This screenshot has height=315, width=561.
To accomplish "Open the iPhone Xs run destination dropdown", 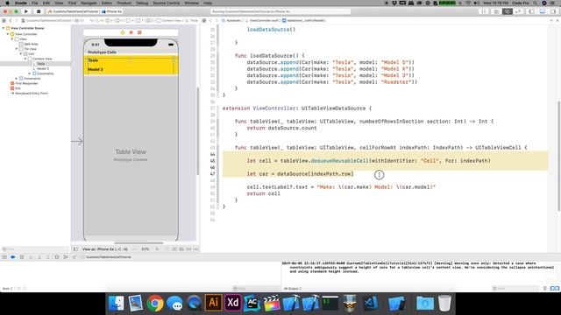I will point(111,11).
